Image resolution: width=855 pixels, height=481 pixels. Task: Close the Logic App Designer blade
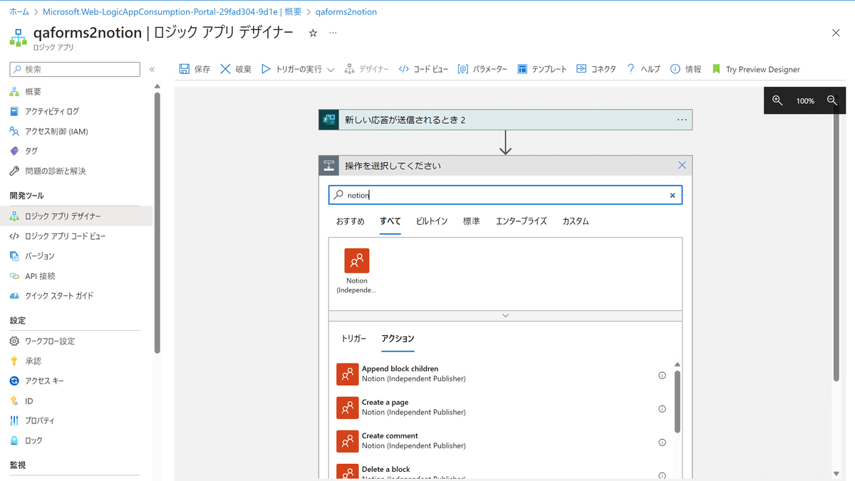[836, 33]
